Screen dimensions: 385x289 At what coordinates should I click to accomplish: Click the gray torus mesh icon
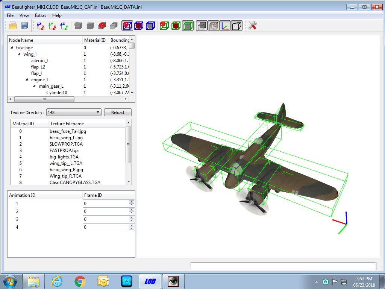[x=78, y=26]
